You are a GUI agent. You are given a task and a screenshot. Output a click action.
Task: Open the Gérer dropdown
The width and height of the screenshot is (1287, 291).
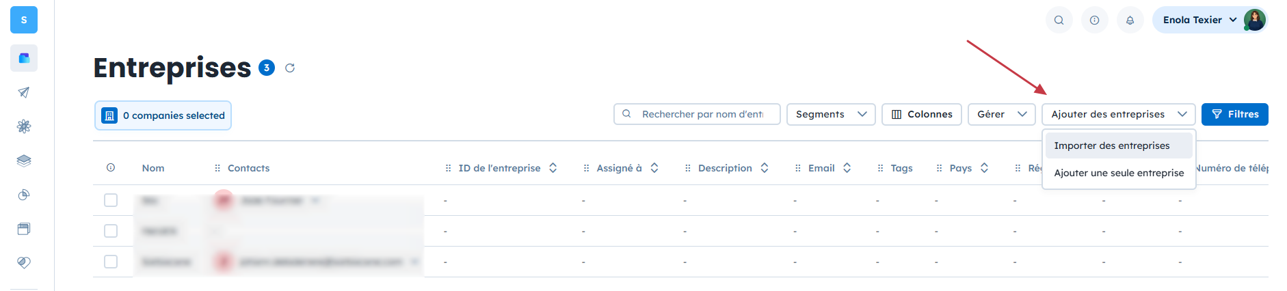point(1001,114)
